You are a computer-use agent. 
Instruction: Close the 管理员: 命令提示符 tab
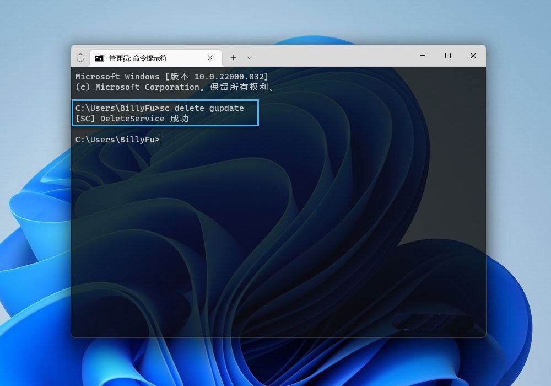[210, 58]
